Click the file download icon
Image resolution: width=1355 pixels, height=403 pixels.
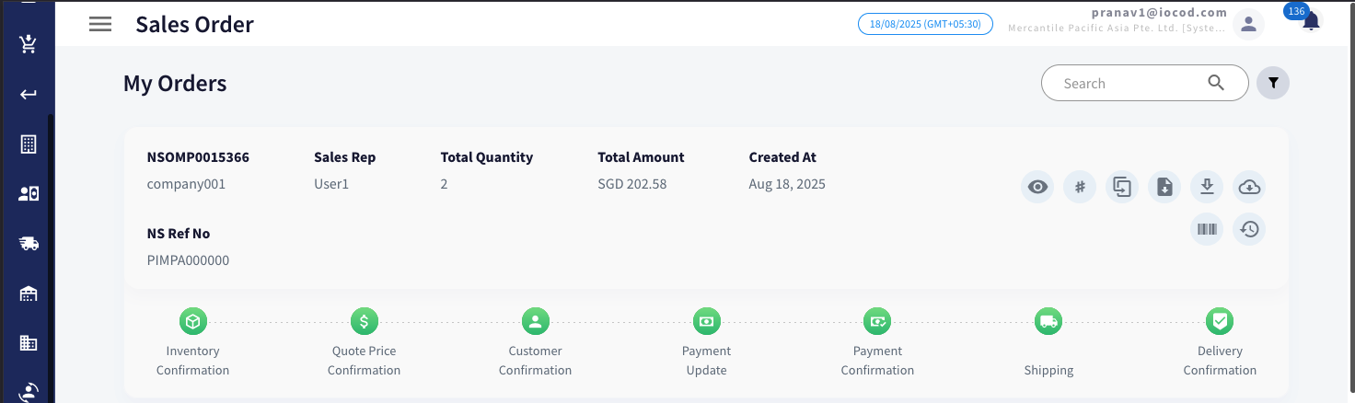point(1164,188)
